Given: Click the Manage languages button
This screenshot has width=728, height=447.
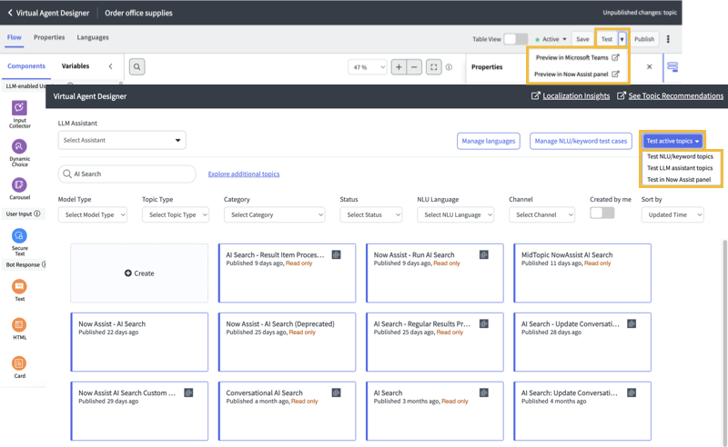Looking at the screenshot, I should pyautogui.click(x=489, y=141).
